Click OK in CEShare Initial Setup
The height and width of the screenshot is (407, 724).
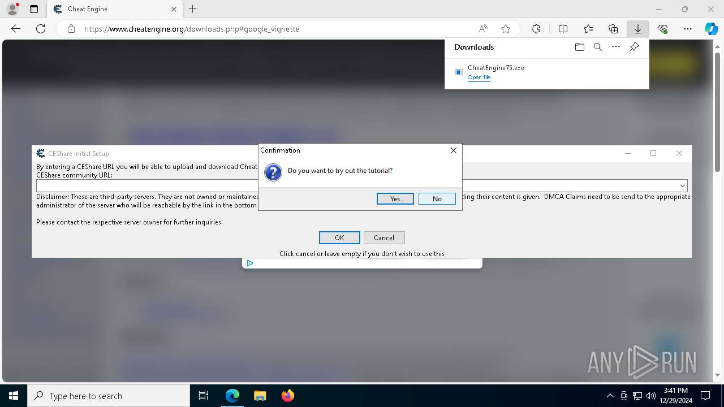339,238
